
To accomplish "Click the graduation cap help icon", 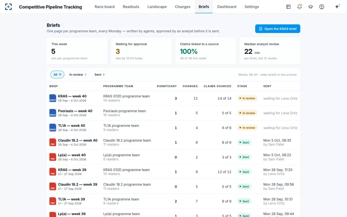I will (x=311, y=7).
